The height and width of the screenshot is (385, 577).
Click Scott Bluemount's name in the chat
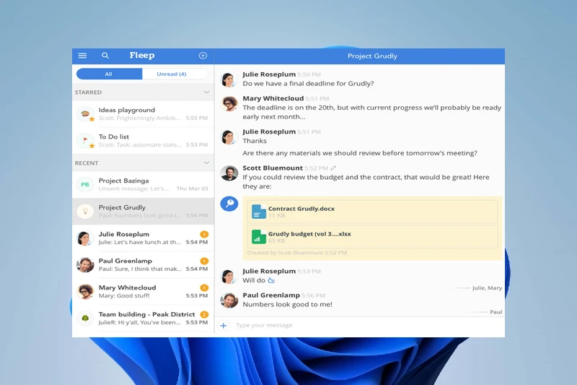(x=273, y=168)
